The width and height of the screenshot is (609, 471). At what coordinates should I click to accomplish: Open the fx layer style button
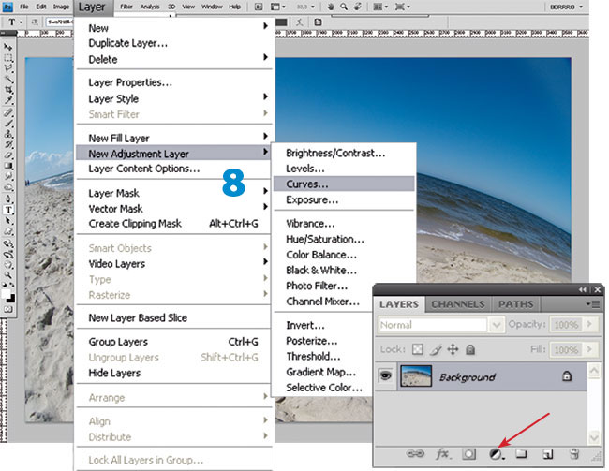click(443, 453)
